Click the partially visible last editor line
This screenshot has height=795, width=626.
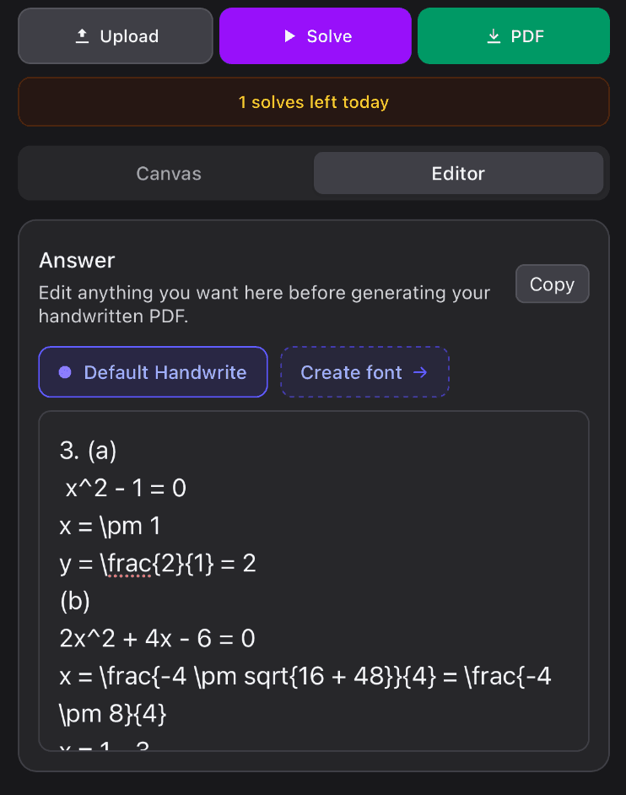[105, 744]
